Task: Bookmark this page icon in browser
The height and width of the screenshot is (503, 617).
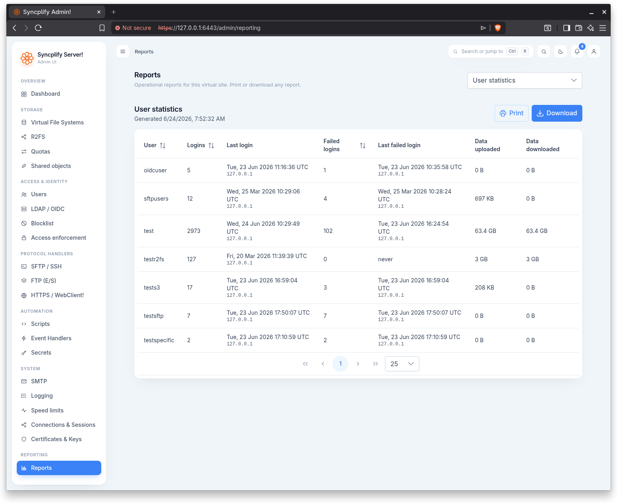Action: click(x=102, y=28)
